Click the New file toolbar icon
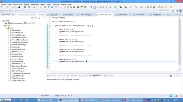183x102 pixels. [2, 7]
